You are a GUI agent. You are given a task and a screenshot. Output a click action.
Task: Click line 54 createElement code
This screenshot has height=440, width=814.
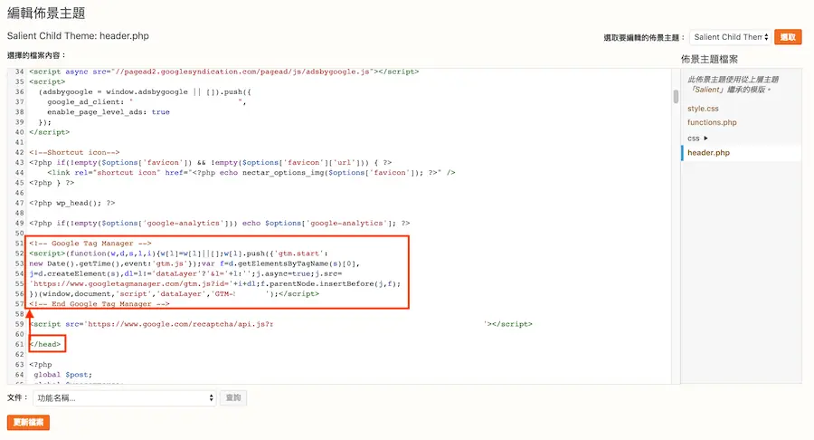(x=185, y=273)
